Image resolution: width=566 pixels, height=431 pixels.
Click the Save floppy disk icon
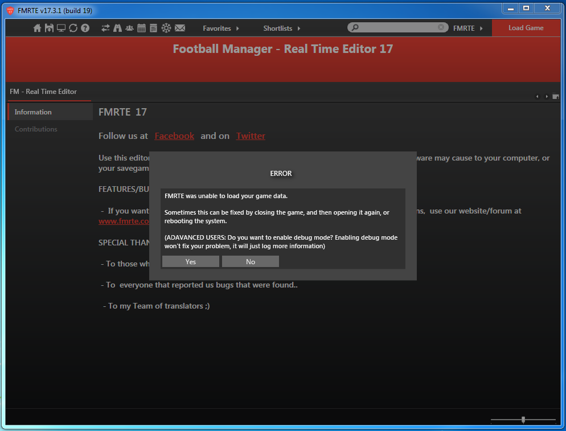click(x=49, y=28)
